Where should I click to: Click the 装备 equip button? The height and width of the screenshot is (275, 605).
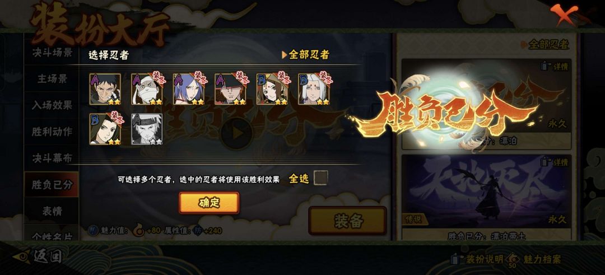pyautogui.click(x=347, y=221)
